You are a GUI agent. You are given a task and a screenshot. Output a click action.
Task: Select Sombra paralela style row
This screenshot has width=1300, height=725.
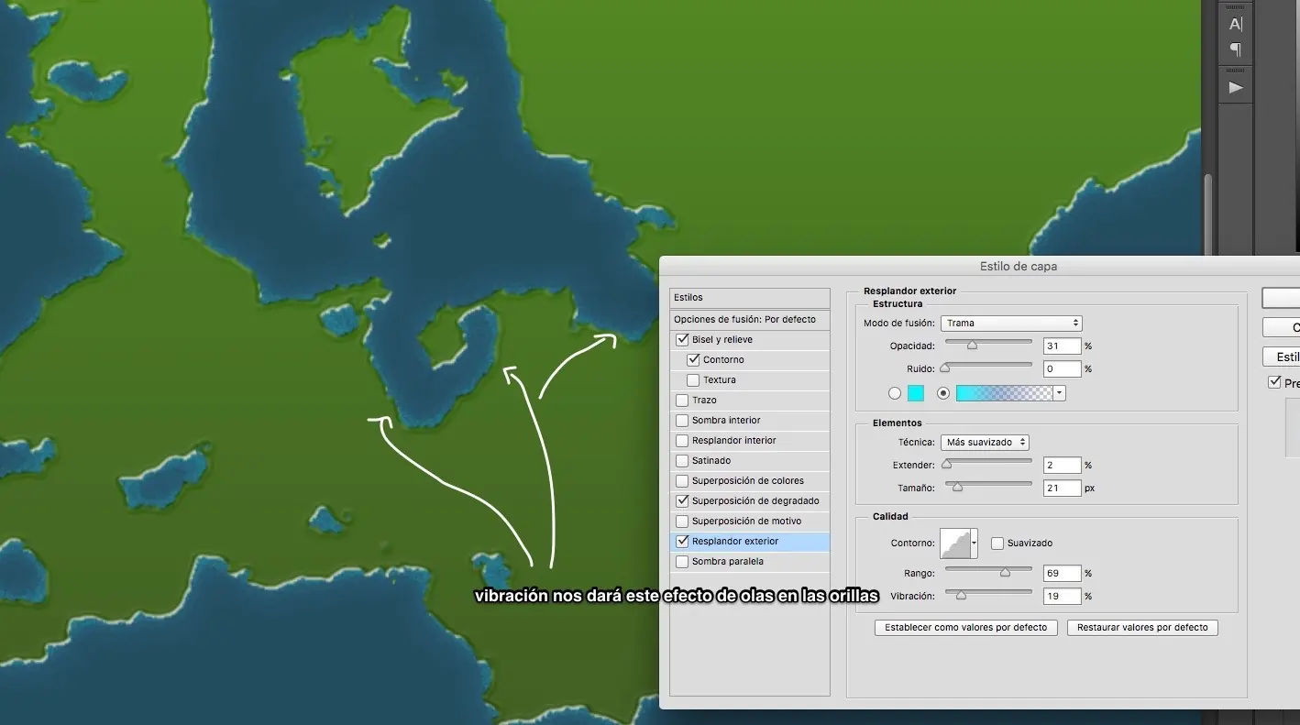pyautogui.click(x=750, y=561)
